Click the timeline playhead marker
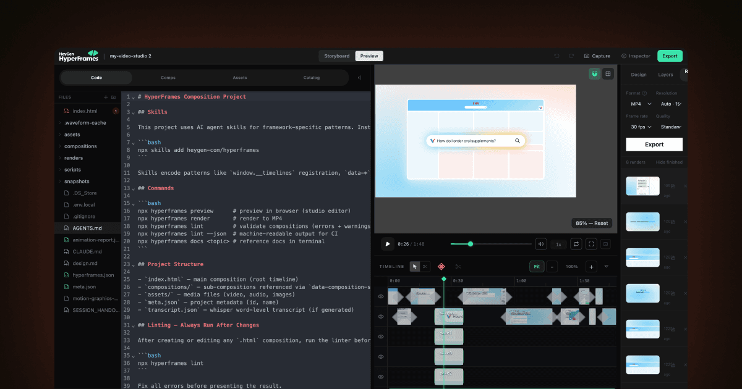Viewport: 742px width, 389px height. point(443,279)
